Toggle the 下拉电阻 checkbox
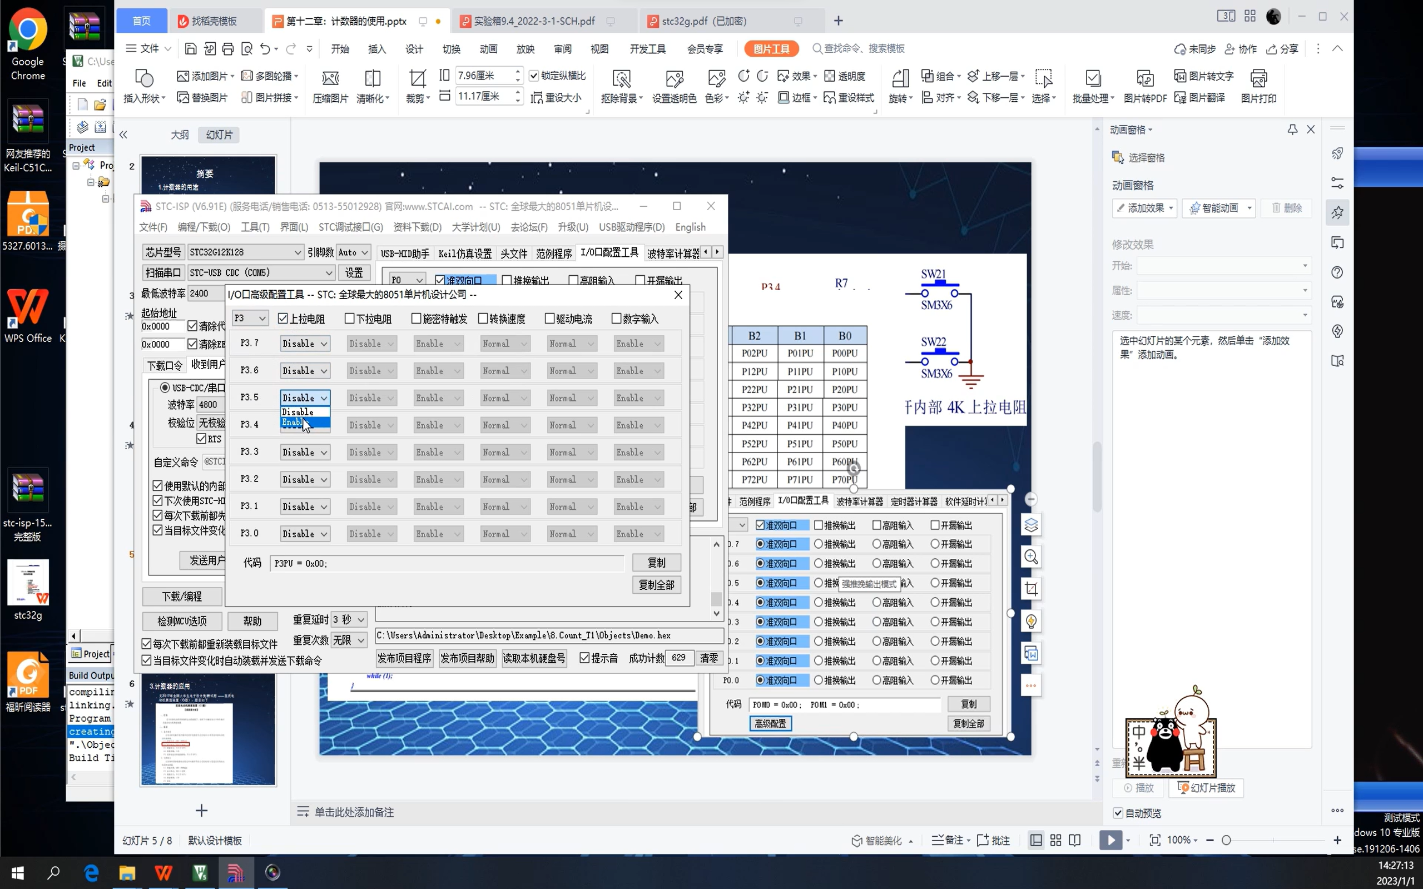1423x889 pixels. pos(350,319)
